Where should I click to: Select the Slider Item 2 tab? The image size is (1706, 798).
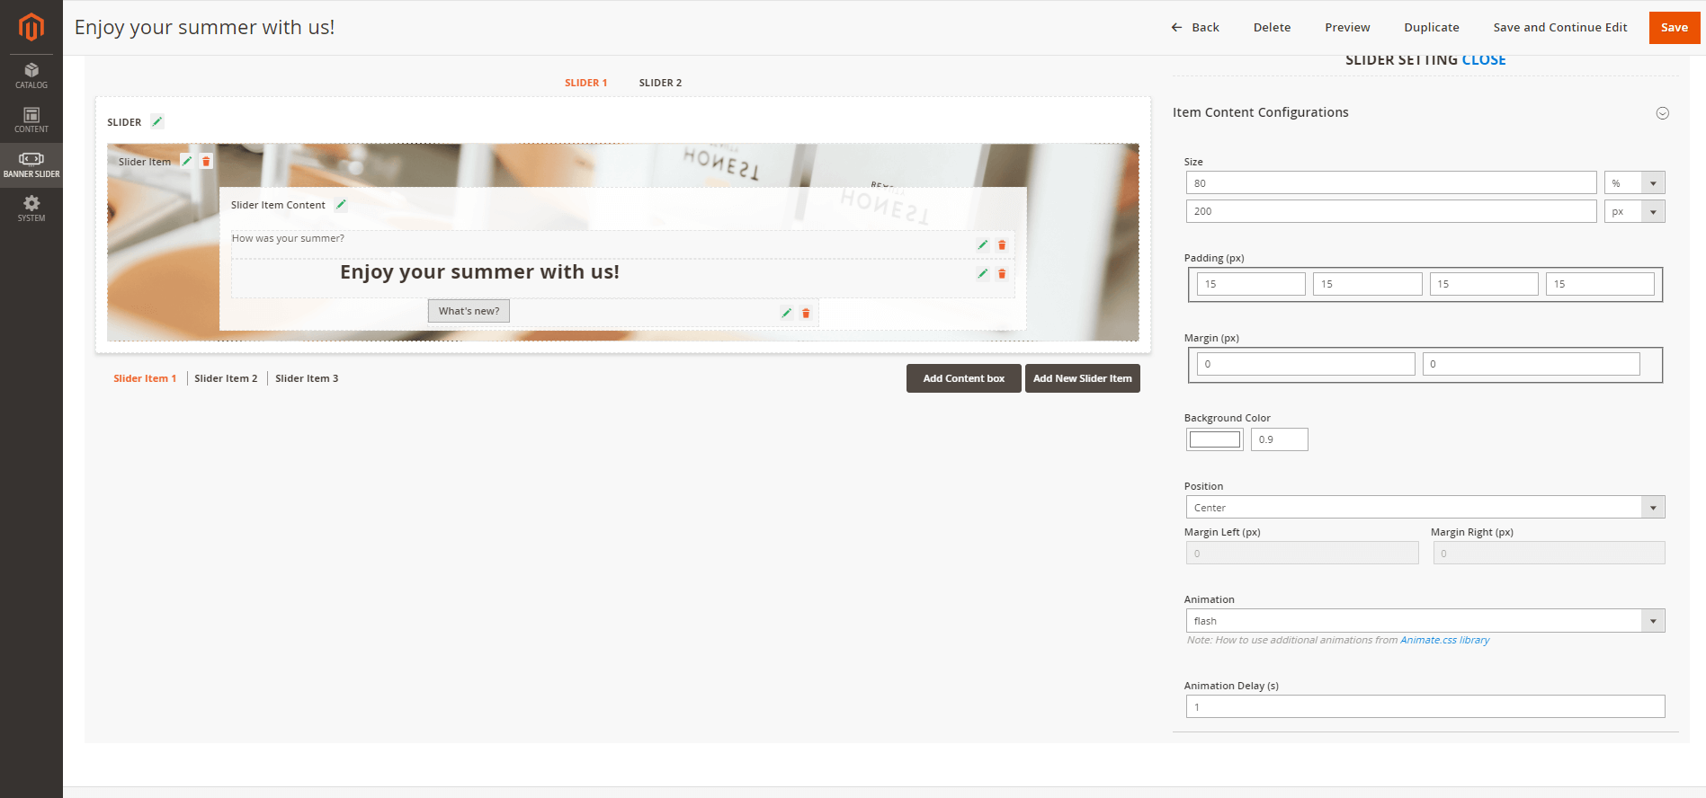226,378
